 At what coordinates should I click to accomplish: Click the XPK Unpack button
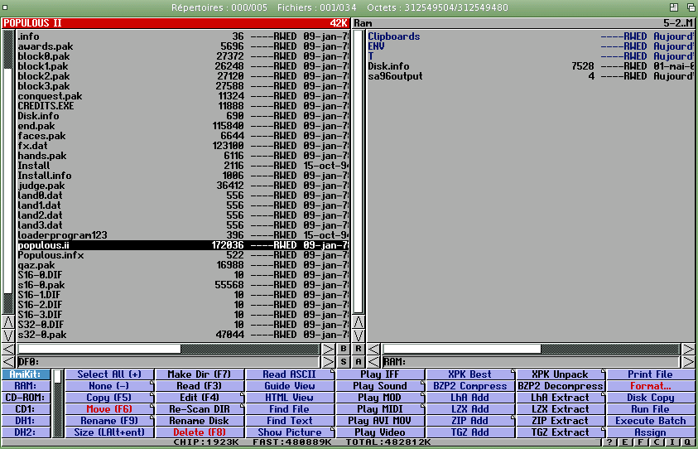pos(561,374)
